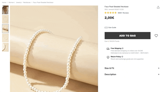The image size is (163, 92).
Task: Click the Return Policy shield icon
Action: [x=108, y=57]
